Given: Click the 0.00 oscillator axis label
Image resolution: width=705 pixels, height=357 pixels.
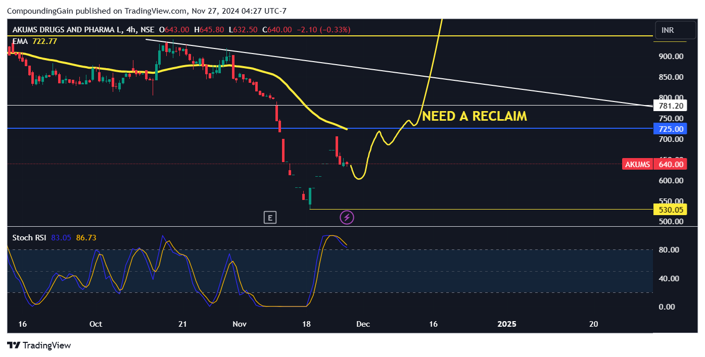Looking at the screenshot, I should pos(667,307).
